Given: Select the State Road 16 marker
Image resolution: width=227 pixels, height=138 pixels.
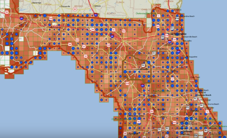Looking at the screenshot, I should [x=154, y=53].
